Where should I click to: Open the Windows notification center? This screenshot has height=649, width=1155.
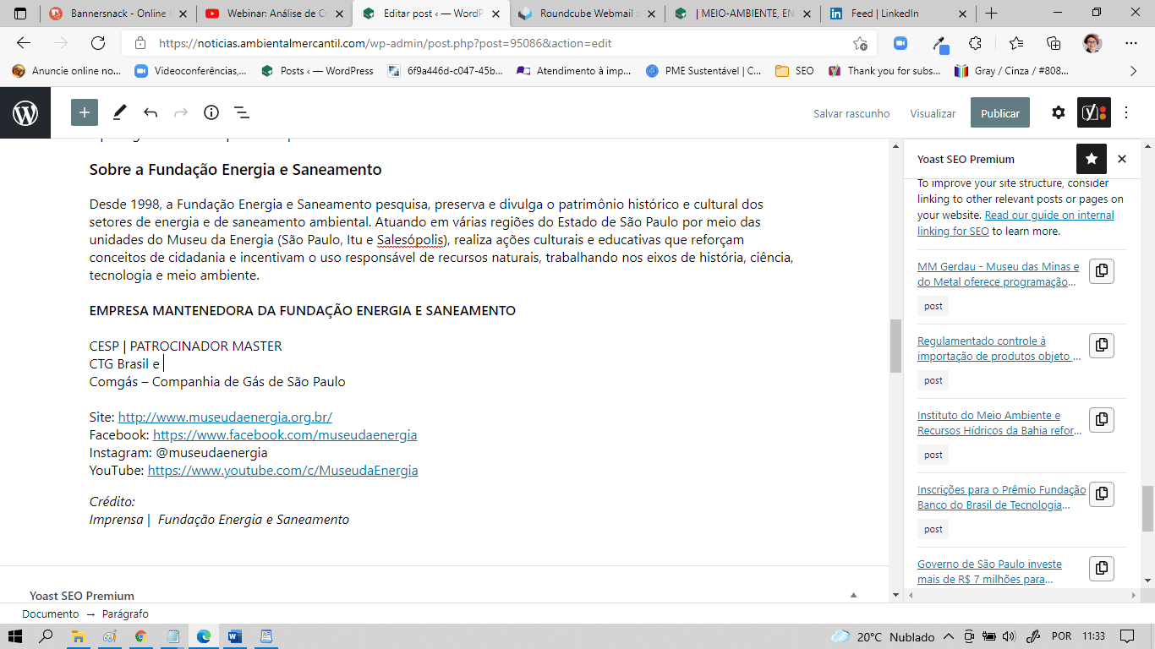click(x=1127, y=636)
